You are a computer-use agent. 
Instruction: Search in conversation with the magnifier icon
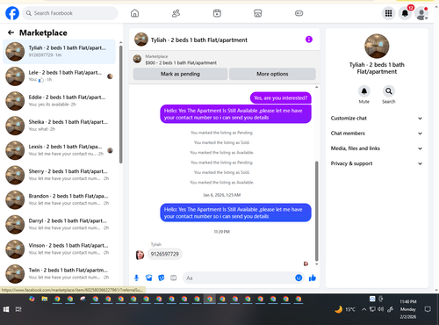pyautogui.click(x=389, y=91)
